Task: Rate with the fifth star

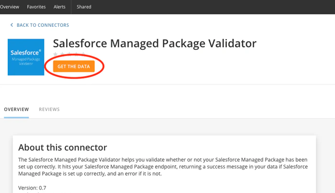Action: coord(84,54)
